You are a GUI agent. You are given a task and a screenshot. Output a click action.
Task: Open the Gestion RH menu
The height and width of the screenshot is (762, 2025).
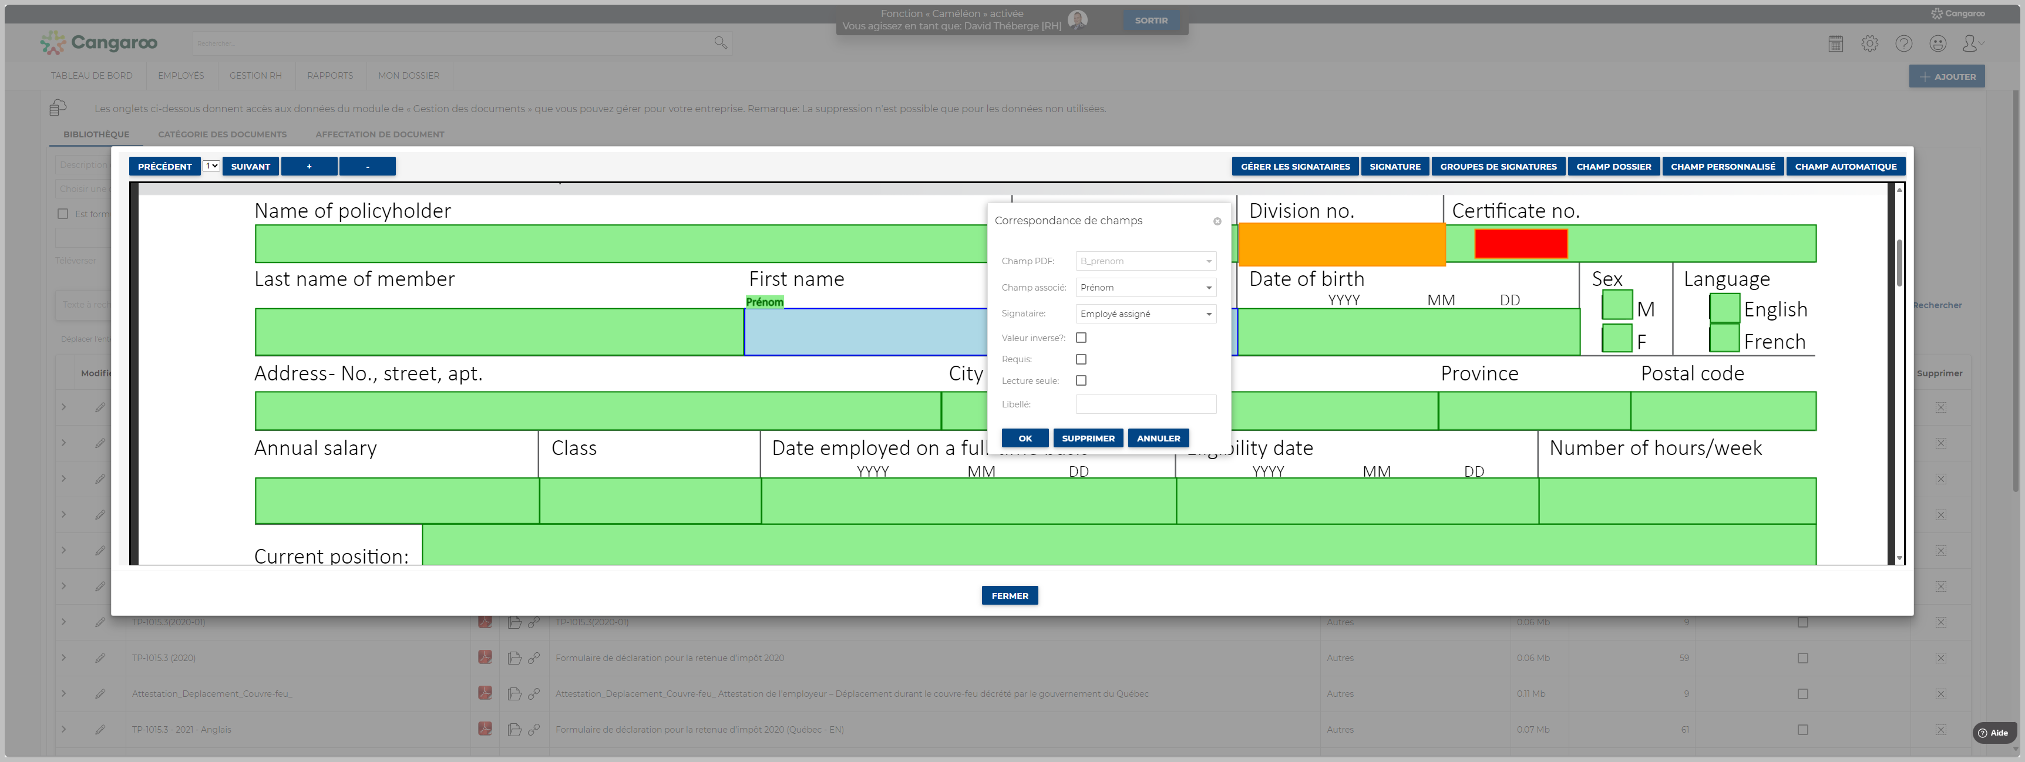tap(255, 75)
